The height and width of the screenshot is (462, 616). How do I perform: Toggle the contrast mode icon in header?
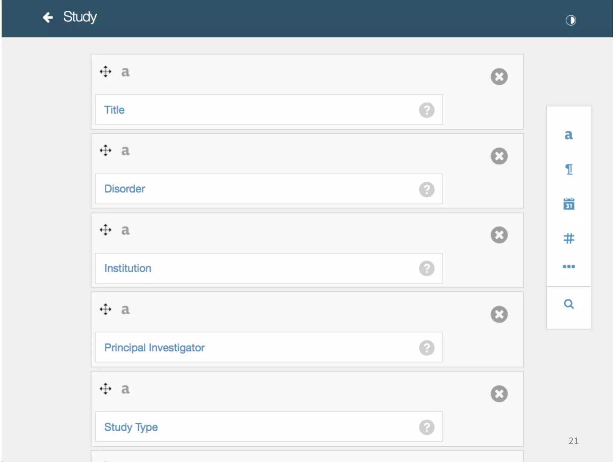click(571, 20)
